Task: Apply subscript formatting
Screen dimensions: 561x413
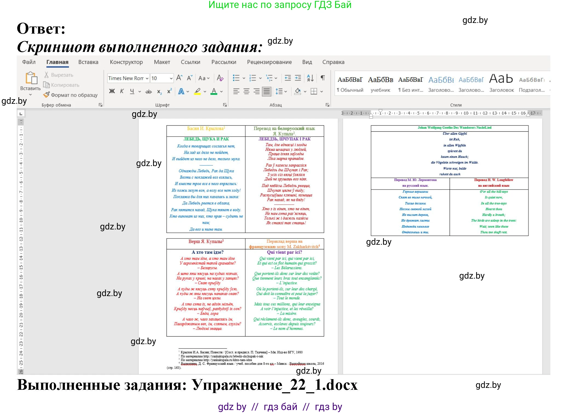Action: point(159,92)
